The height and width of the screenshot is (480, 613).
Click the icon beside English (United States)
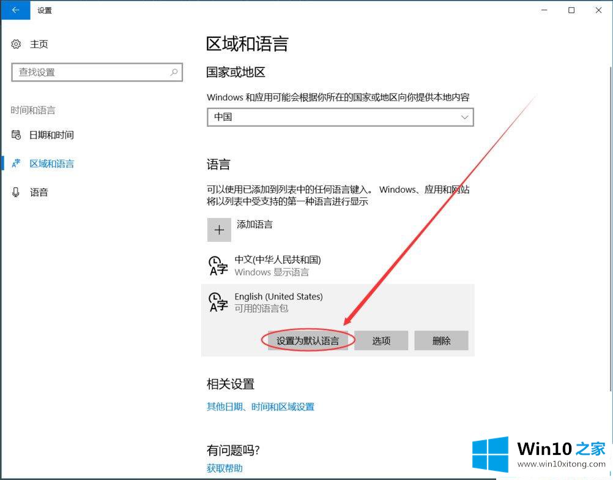click(x=218, y=302)
